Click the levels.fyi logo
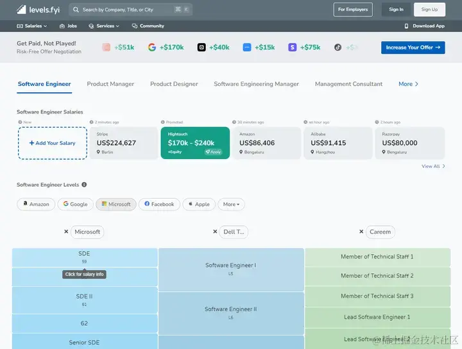The height and width of the screenshot is (349, 462). click(38, 10)
